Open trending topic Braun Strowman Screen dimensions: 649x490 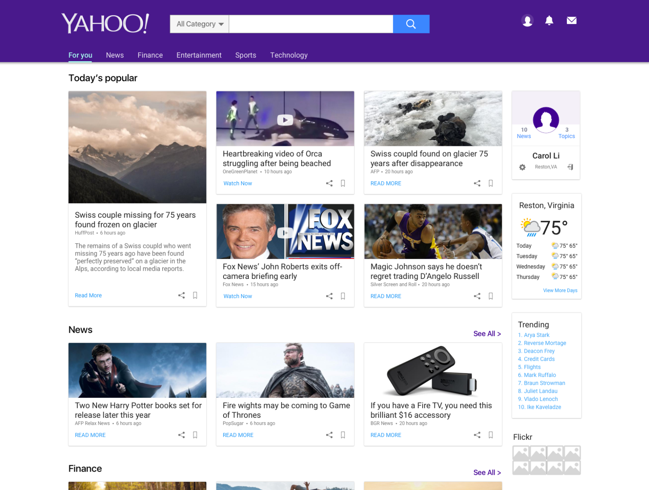coord(542,383)
